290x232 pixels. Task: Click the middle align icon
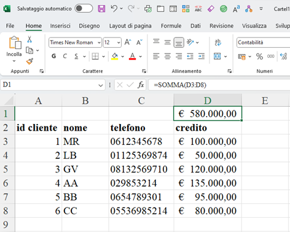(x=168, y=42)
